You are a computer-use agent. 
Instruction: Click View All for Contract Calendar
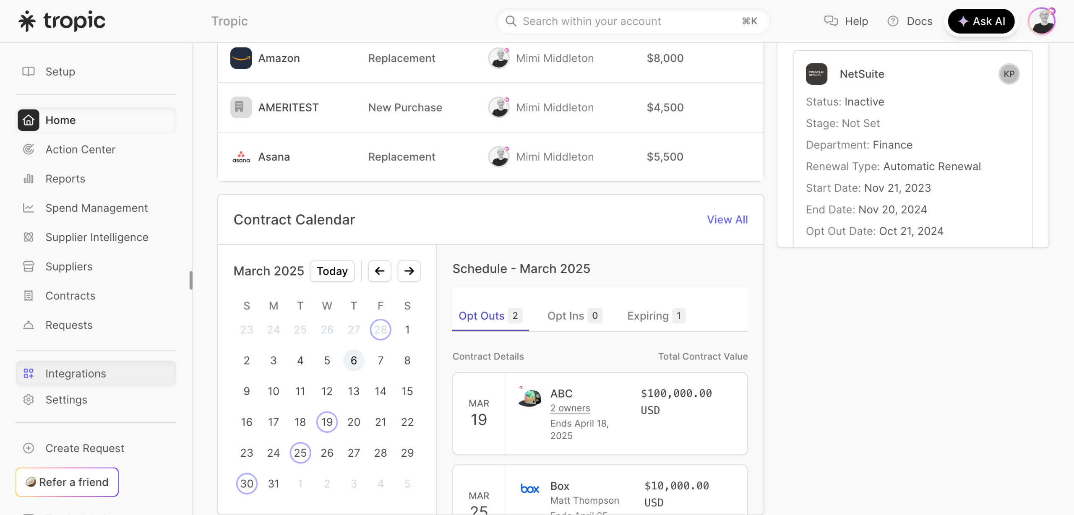pyautogui.click(x=727, y=220)
